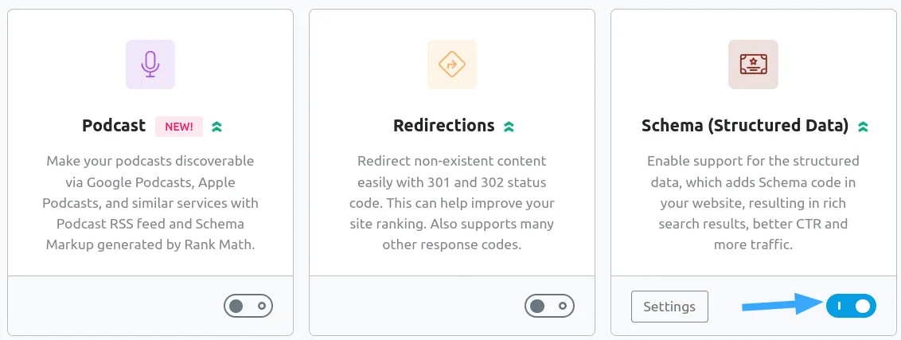The width and height of the screenshot is (901, 340).
Task: Click the Podcast microphone icon
Action: [x=150, y=64]
